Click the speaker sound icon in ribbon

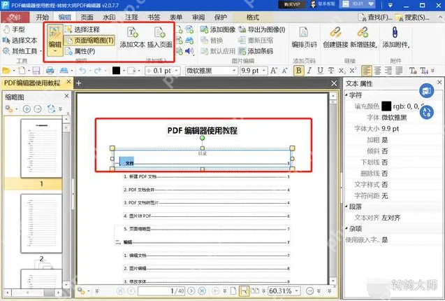coord(189,51)
